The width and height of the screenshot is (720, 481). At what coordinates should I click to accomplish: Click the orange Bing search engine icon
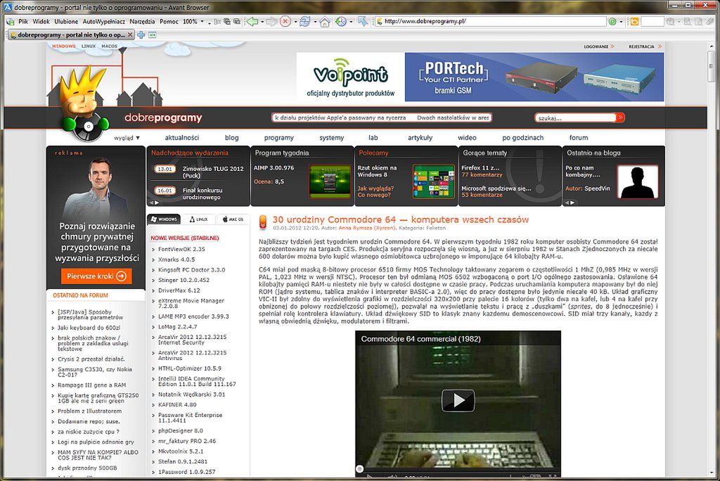coord(635,22)
